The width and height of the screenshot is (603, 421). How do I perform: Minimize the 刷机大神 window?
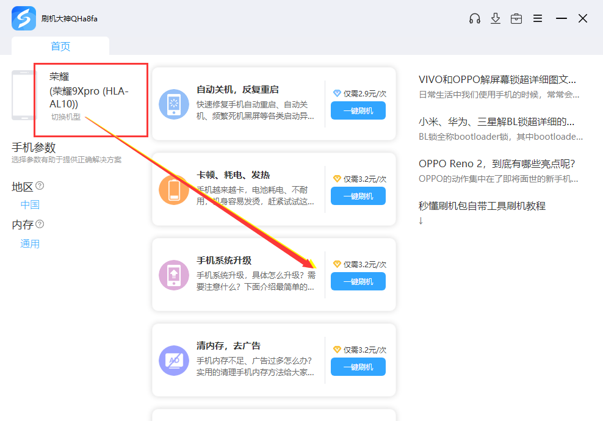[x=561, y=18]
